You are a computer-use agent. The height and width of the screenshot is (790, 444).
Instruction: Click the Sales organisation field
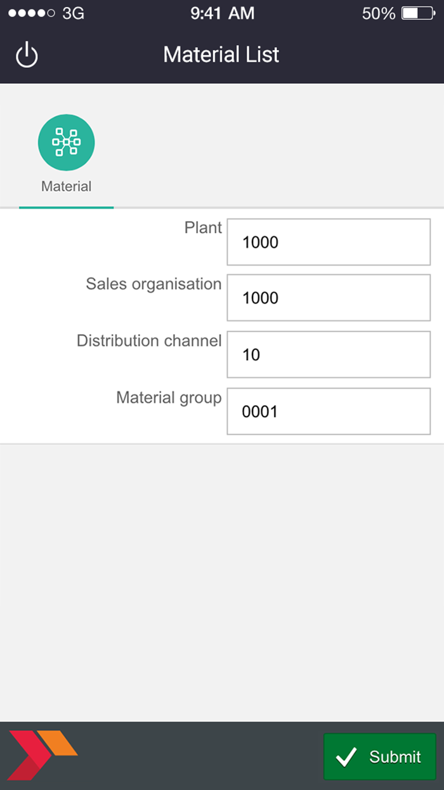coord(328,297)
